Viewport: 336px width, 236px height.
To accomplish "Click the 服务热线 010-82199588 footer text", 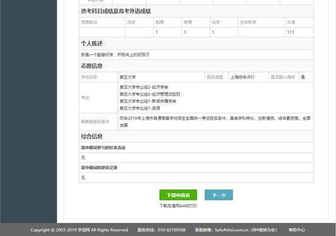I will coord(161,230).
